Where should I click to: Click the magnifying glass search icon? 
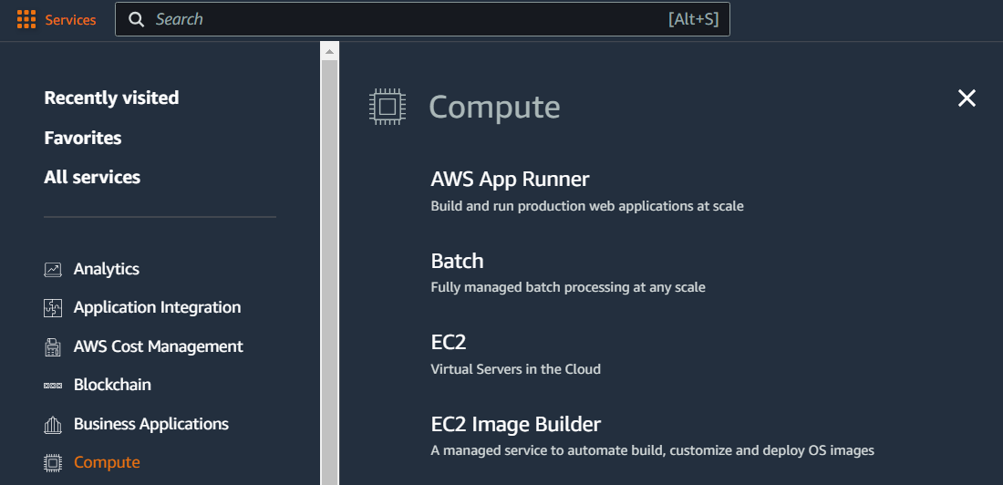(x=136, y=19)
